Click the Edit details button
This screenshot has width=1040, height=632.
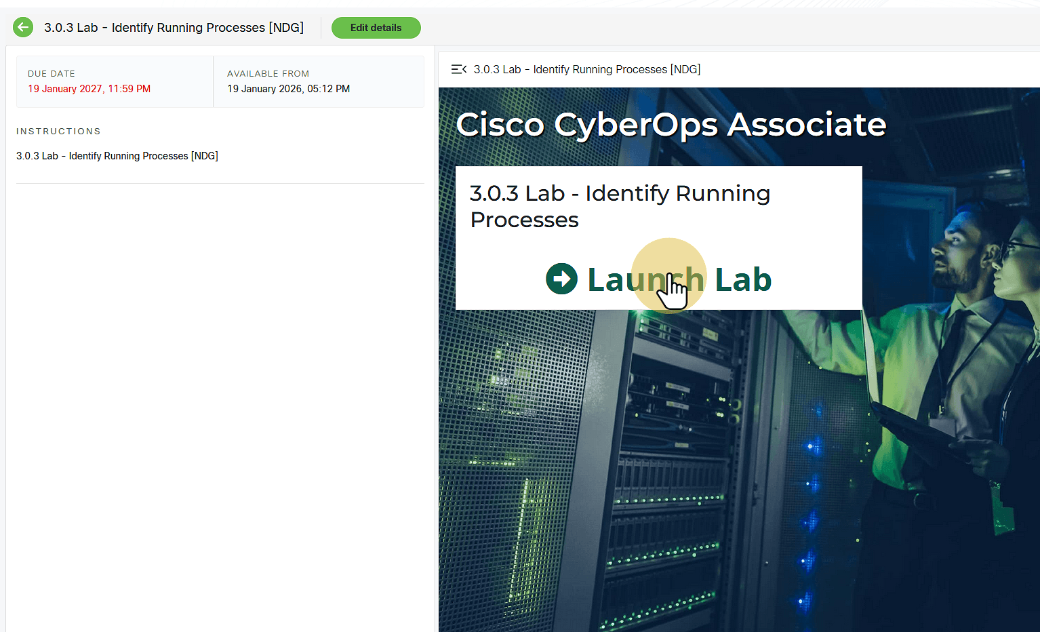(376, 28)
